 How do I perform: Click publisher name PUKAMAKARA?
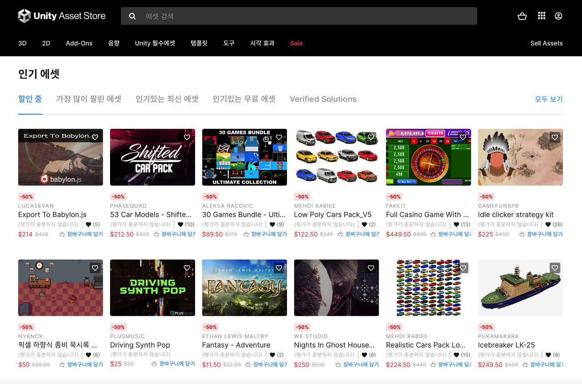(498, 336)
